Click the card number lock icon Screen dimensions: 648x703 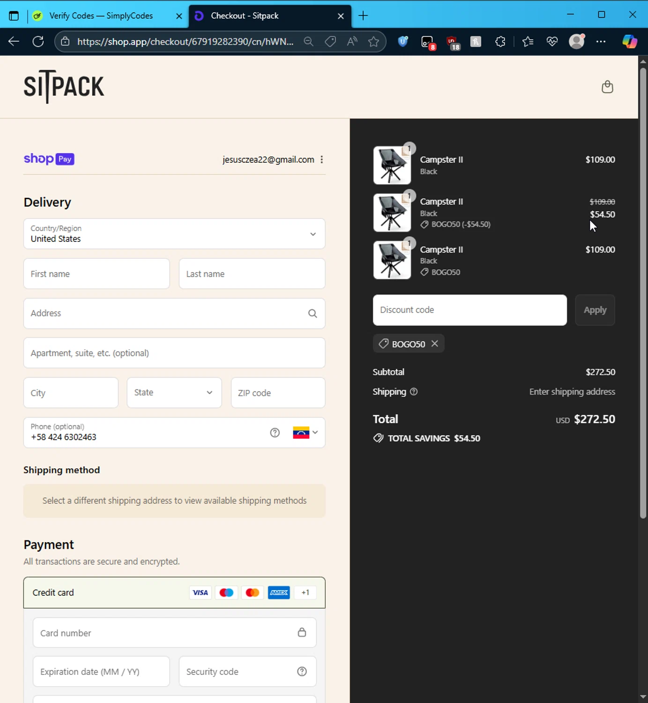coord(302,633)
